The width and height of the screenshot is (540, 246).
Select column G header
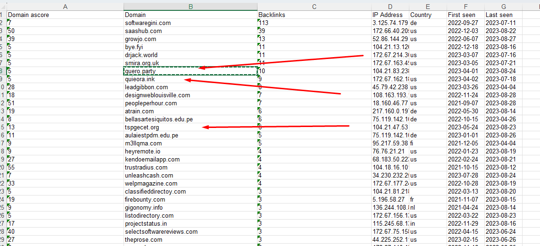pyautogui.click(x=503, y=7)
